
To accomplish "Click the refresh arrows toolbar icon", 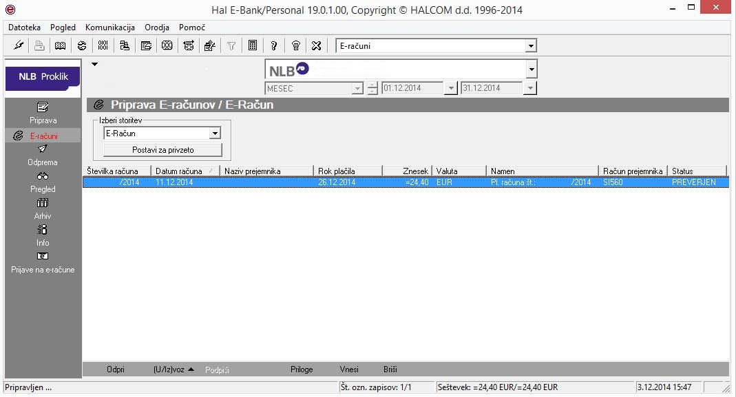I will pyautogui.click(x=82, y=45).
